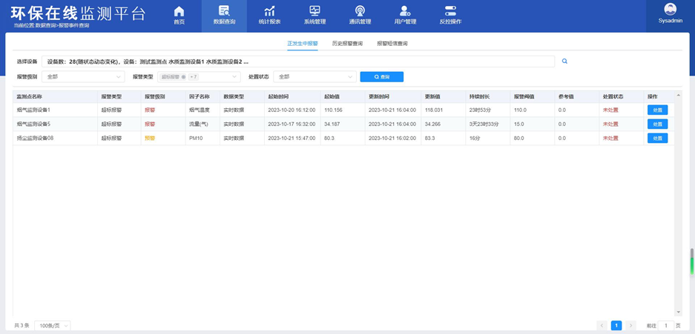Click the Sysadmin user avatar
Viewport: 695px width, 334px height.
point(670,10)
